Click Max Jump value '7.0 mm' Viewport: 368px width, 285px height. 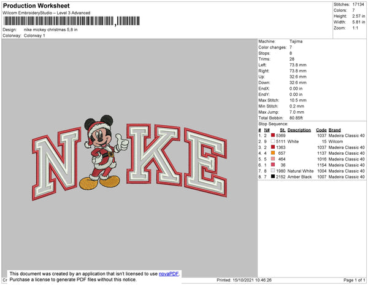(297, 112)
